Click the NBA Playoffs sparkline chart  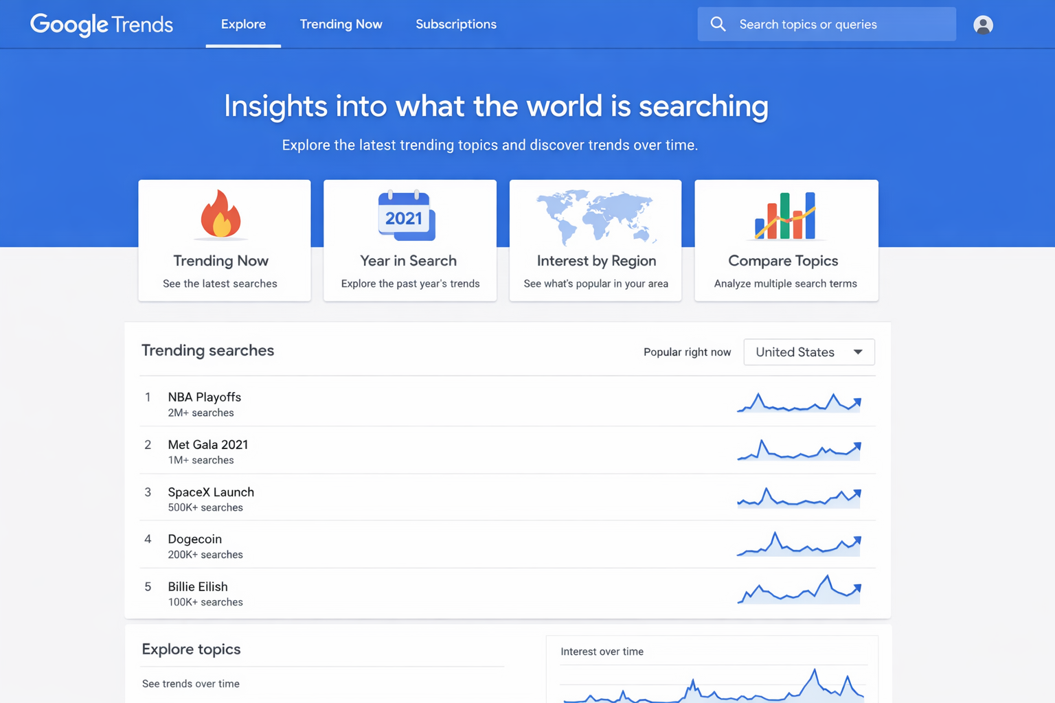coord(799,403)
